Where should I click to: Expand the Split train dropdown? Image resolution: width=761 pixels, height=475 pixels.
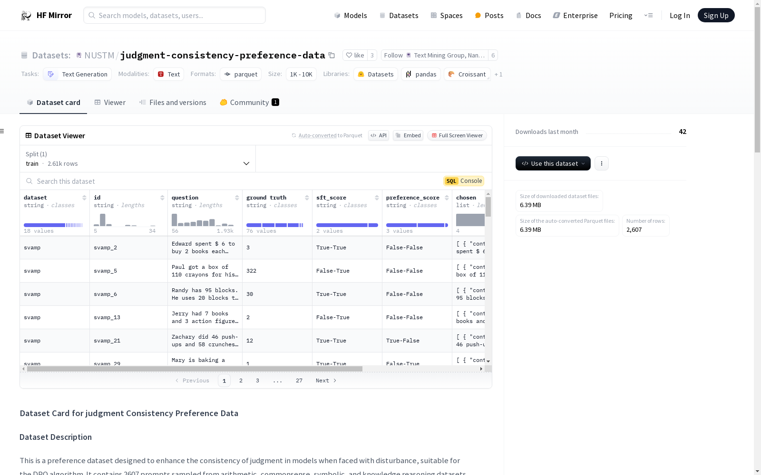click(x=138, y=159)
